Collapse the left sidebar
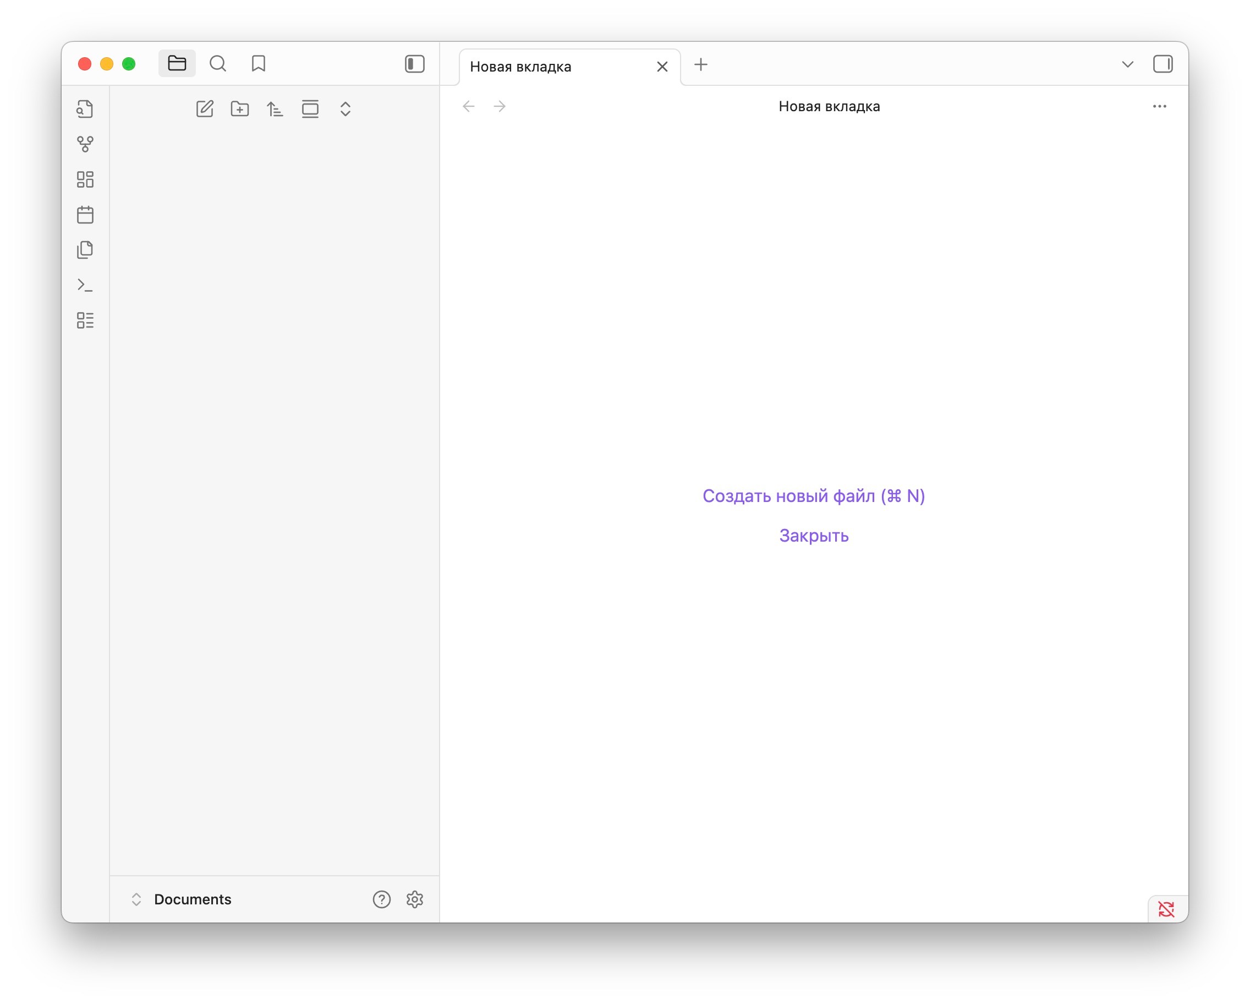Viewport: 1250px width, 1004px height. [414, 64]
